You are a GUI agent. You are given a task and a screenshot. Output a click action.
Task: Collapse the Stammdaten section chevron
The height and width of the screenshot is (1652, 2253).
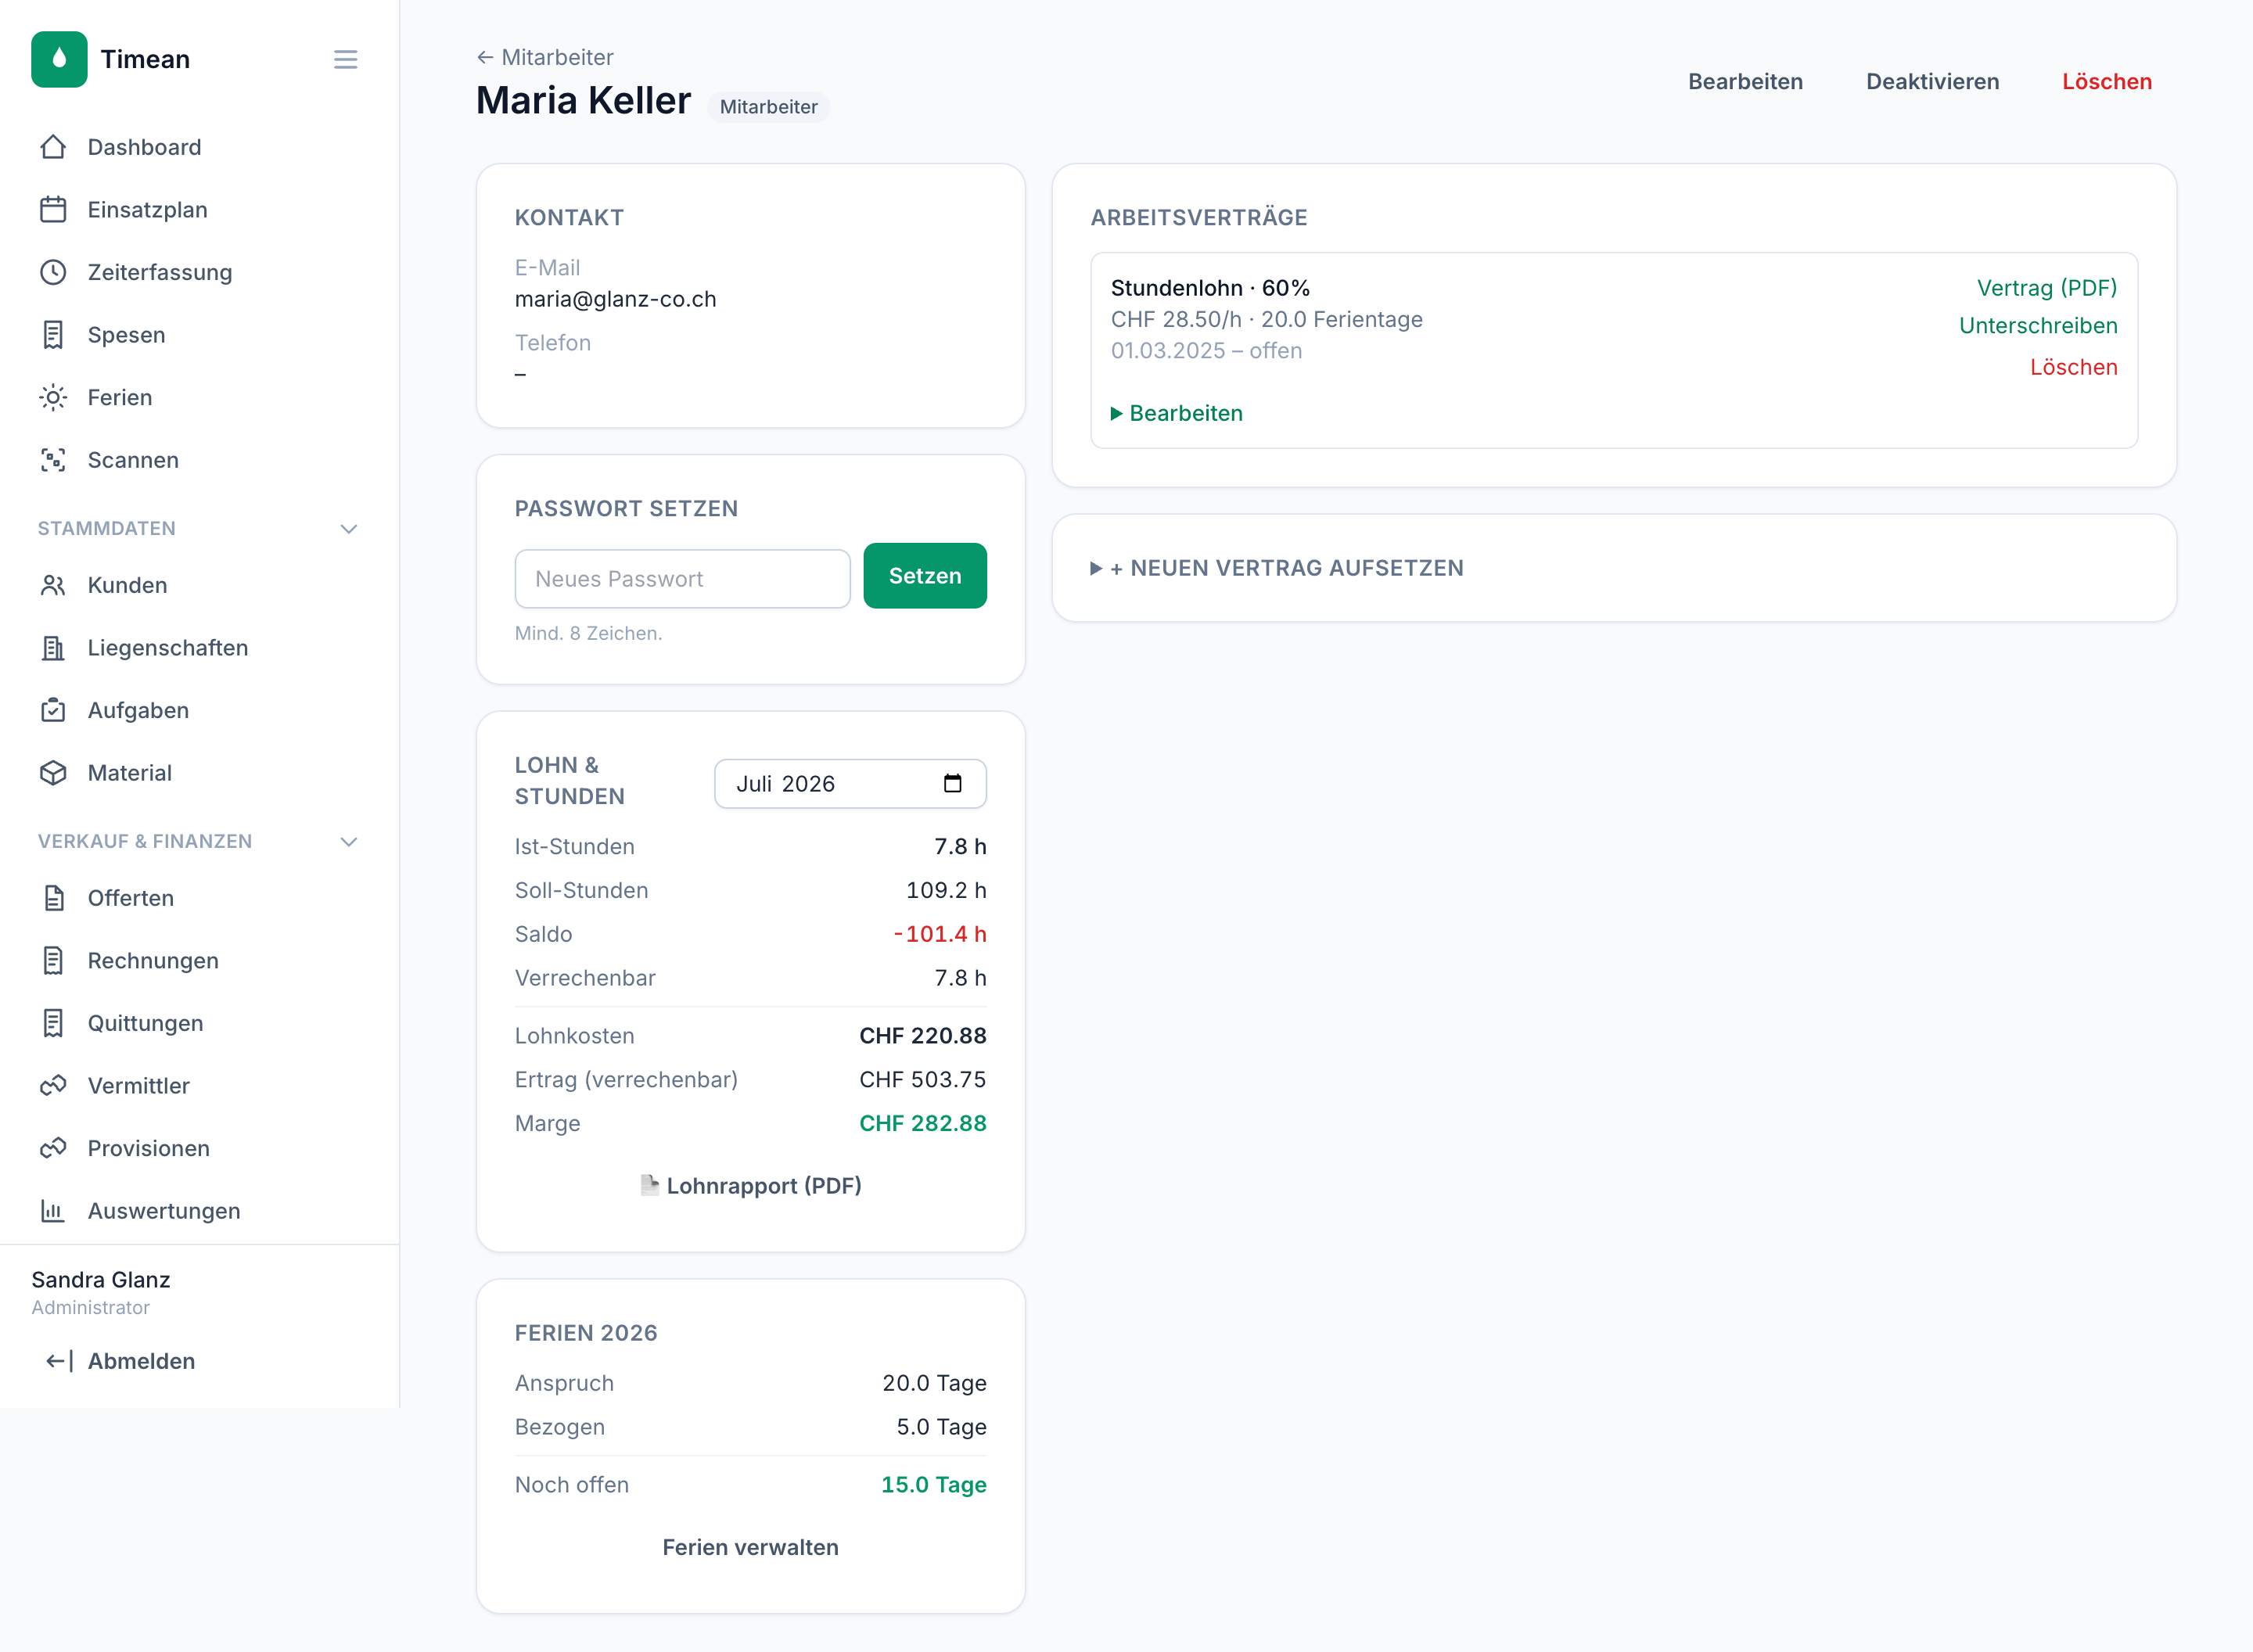pyautogui.click(x=349, y=529)
